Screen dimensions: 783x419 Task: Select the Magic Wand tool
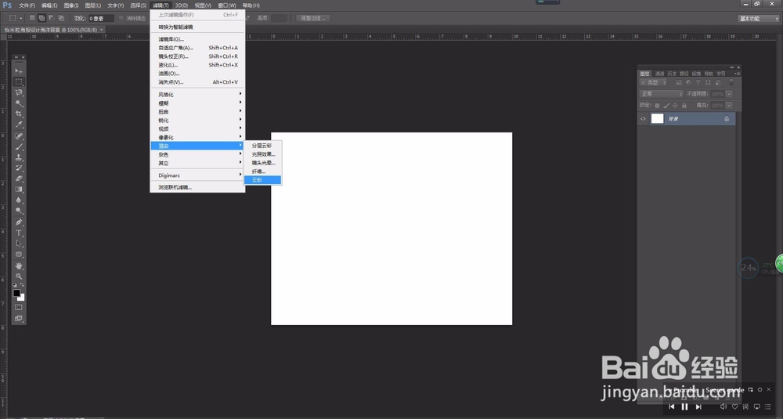pyautogui.click(x=19, y=103)
